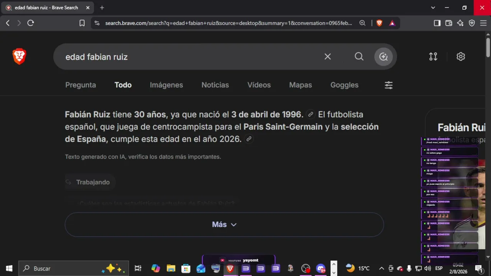This screenshot has width=491, height=276.
Task: Open Brave Rewards triangle icon
Action: pyautogui.click(x=392, y=23)
